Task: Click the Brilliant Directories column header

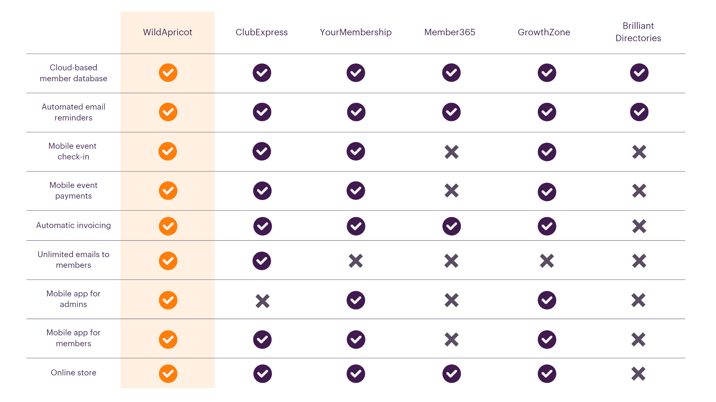Action: tap(638, 32)
